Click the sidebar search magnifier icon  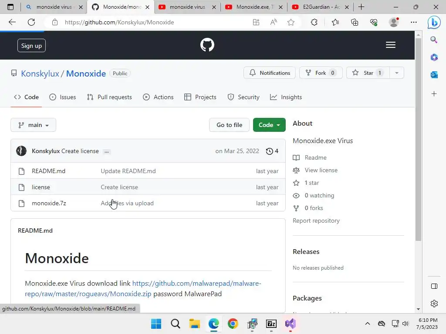434,40
